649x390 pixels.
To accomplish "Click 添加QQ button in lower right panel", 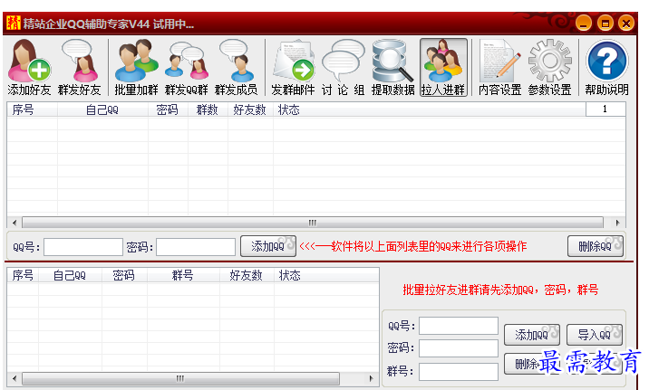I will click(x=532, y=335).
